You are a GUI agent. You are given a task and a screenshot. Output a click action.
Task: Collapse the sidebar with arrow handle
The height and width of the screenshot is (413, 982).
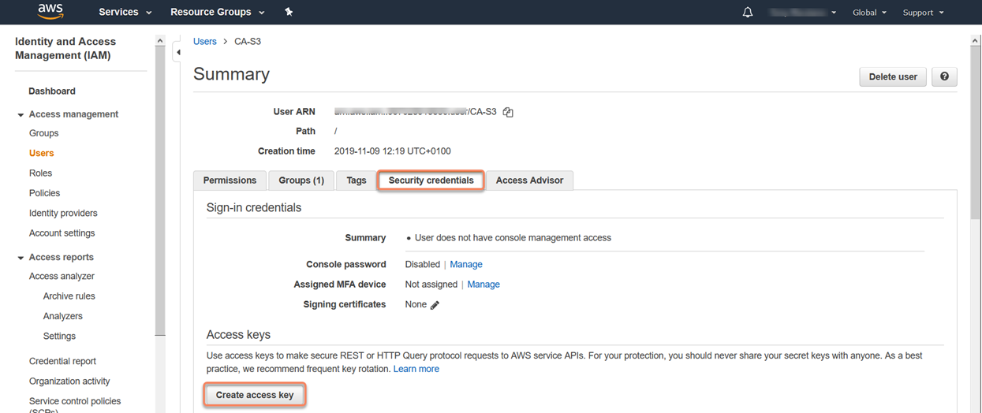pos(178,53)
